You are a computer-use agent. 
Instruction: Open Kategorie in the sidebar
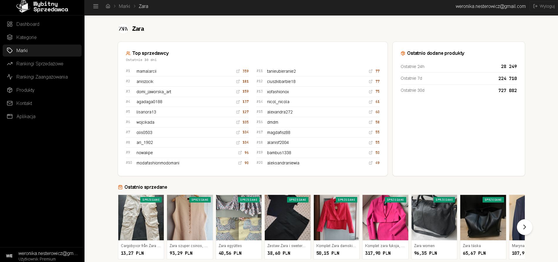coord(42,37)
